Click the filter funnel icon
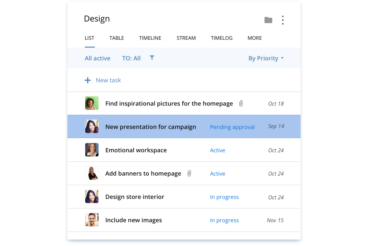 click(x=152, y=58)
